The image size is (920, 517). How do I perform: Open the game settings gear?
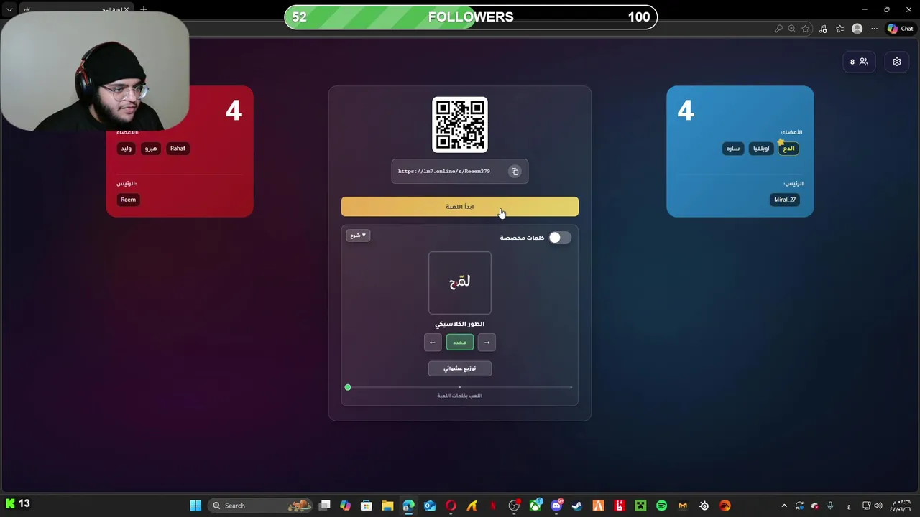tap(897, 62)
